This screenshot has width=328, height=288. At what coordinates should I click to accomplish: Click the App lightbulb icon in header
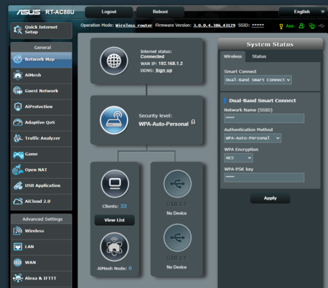pos(281,26)
